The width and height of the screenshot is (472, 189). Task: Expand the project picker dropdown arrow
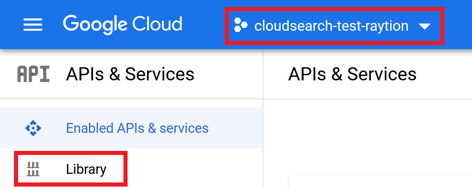coord(425,27)
